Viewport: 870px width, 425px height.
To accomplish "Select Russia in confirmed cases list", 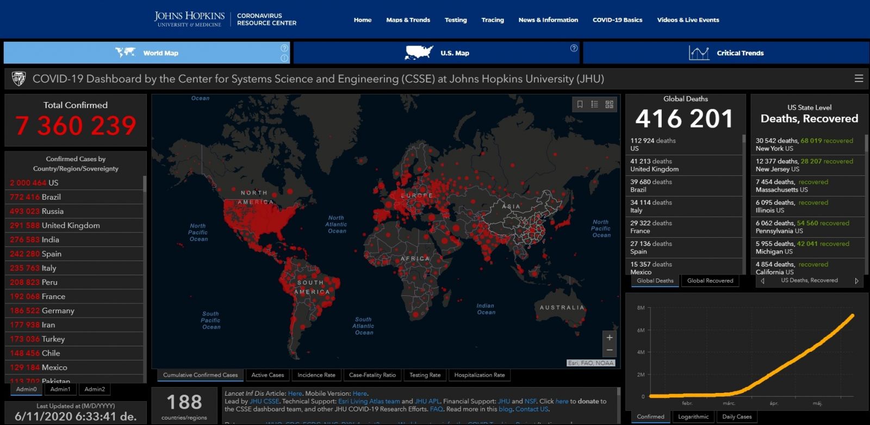I will pyautogui.click(x=75, y=211).
